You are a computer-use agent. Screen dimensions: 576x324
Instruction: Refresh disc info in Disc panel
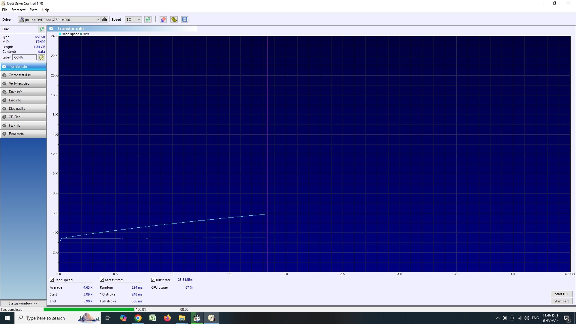pos(41,29)
